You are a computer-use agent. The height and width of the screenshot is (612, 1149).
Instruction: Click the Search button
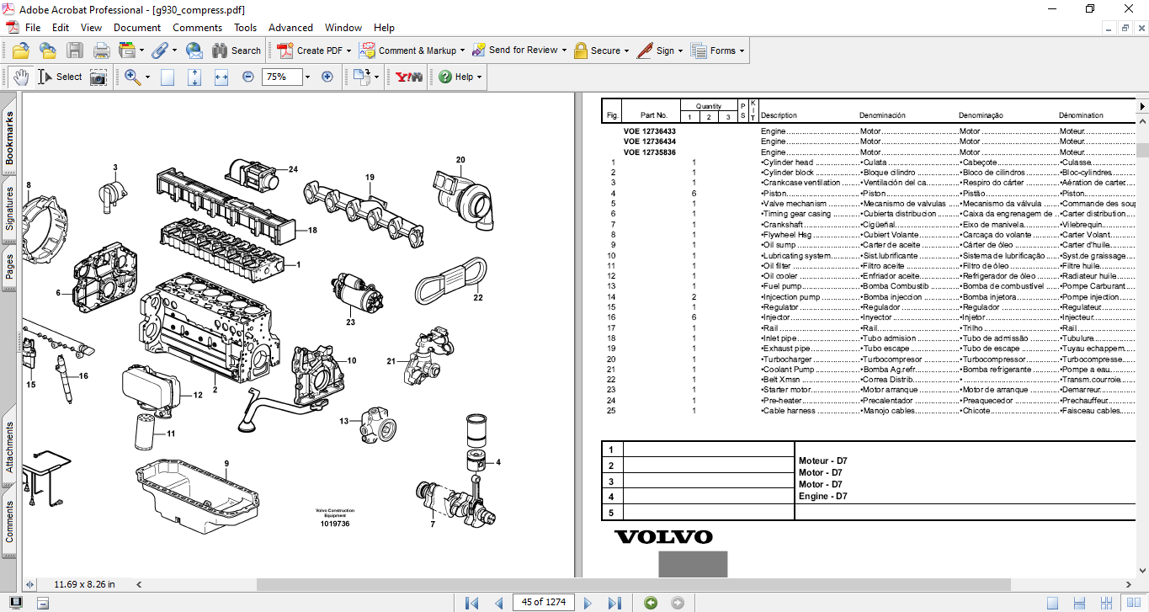(237, 51)
